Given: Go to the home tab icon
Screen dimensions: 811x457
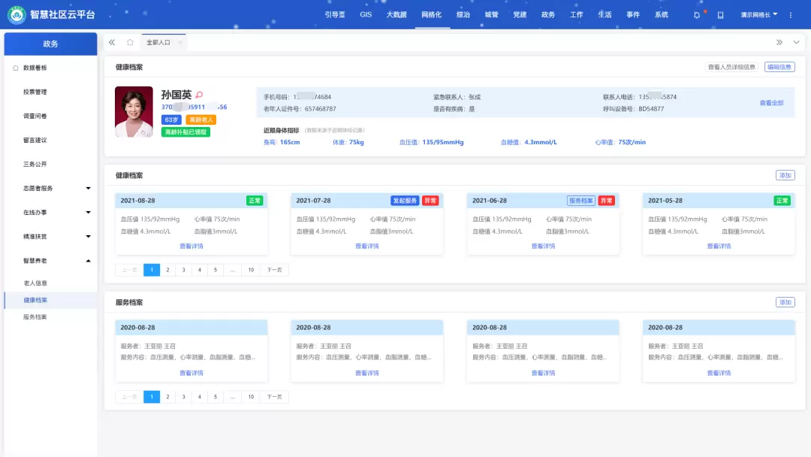Looking at the screenshot, I should pyautogui.click(x=130, y=42).
